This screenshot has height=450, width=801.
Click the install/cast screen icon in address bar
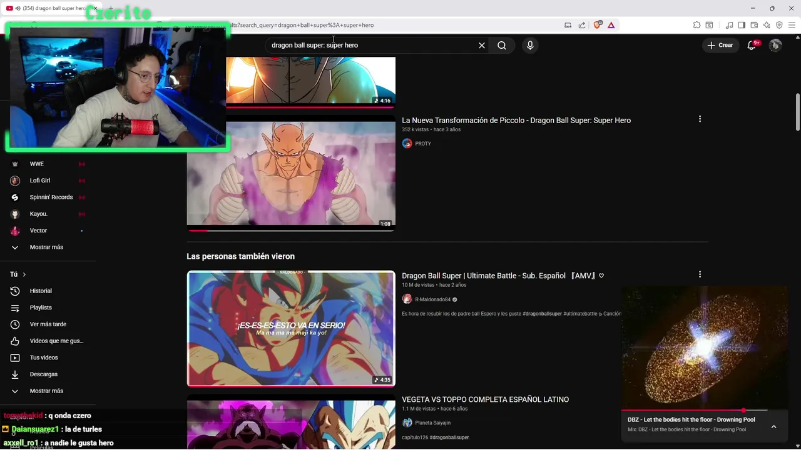[568, 25]
